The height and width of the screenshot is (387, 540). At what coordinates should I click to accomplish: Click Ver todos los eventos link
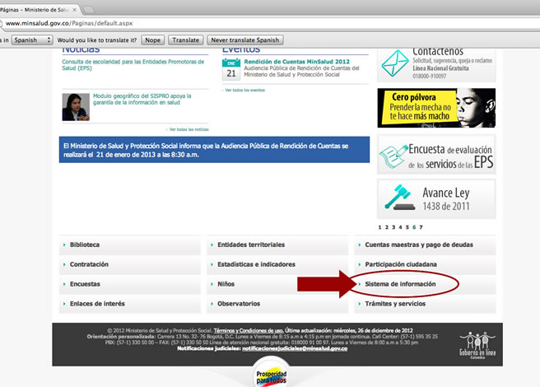[244, 91]
